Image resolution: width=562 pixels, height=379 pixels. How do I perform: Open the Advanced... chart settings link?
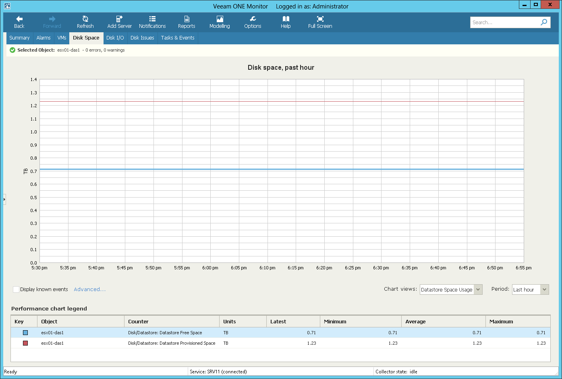(89, 289)
